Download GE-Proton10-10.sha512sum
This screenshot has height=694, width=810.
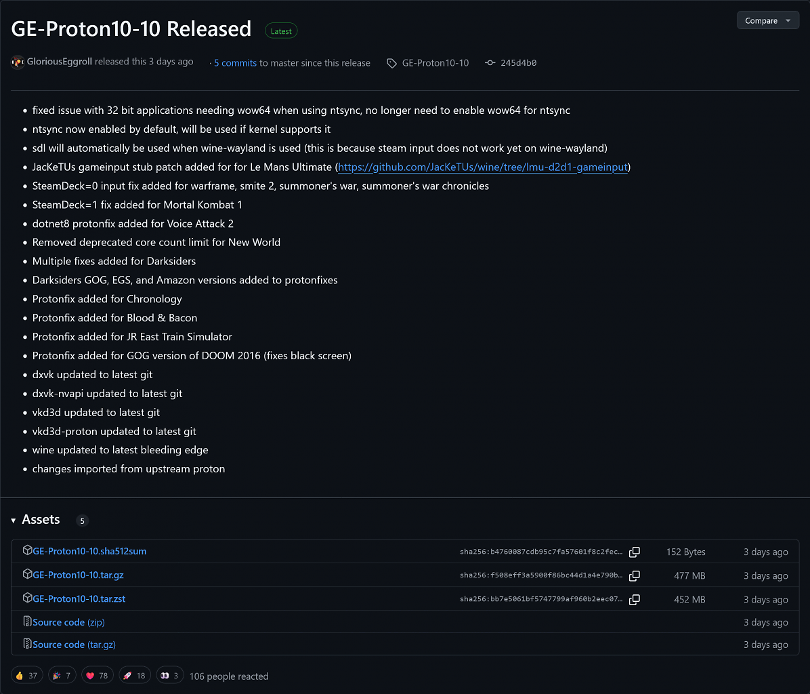click(x=89, y=552)
